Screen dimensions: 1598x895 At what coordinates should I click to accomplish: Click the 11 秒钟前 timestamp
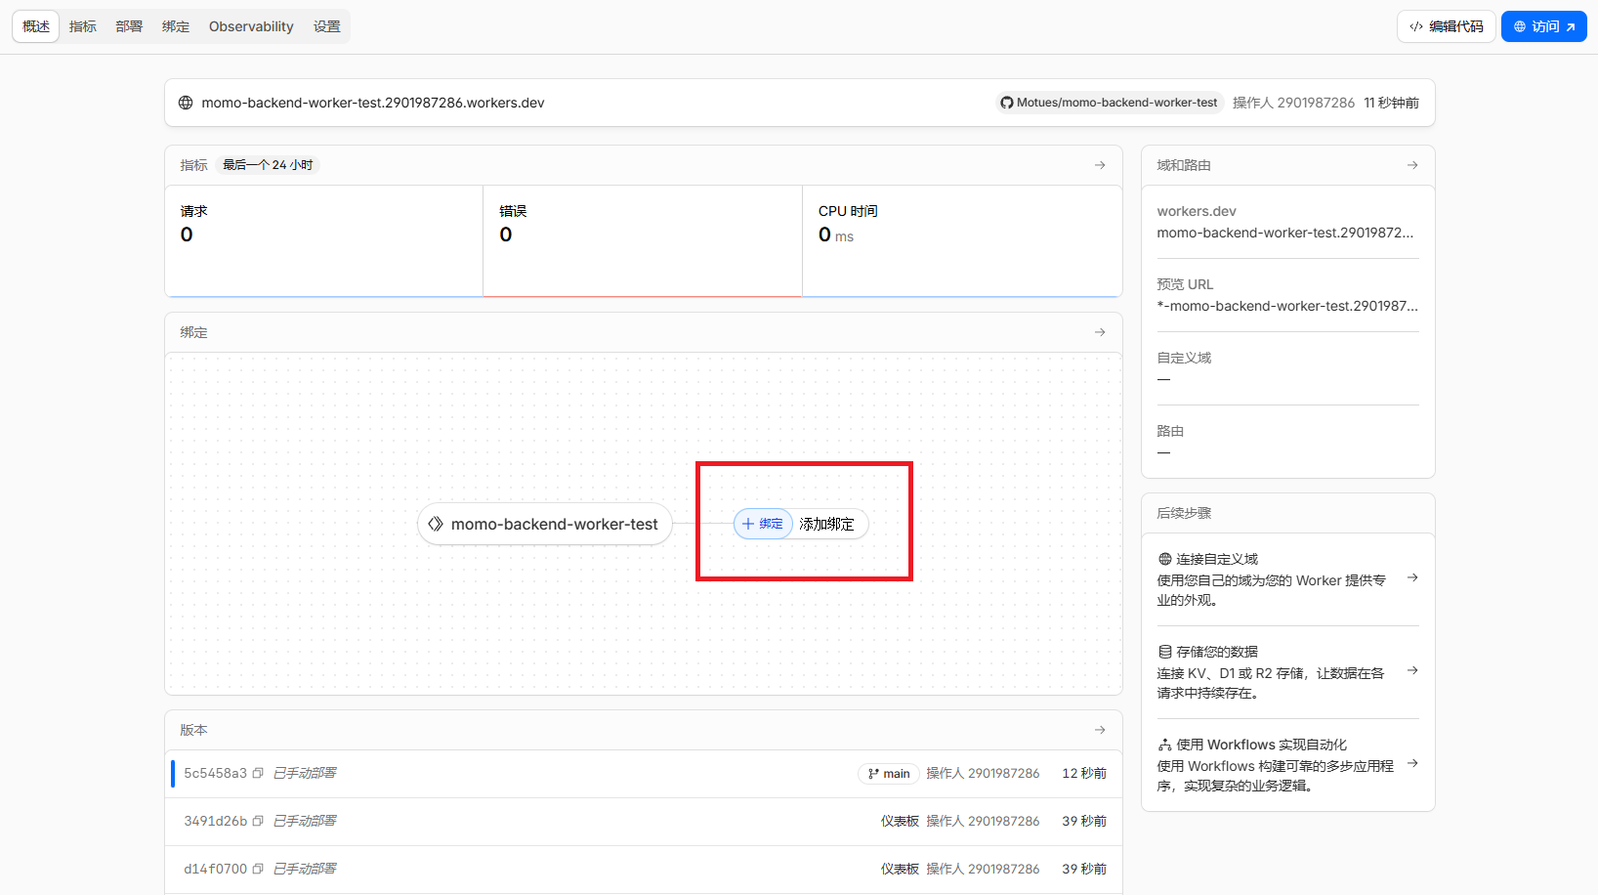(x=1392, y=103)
